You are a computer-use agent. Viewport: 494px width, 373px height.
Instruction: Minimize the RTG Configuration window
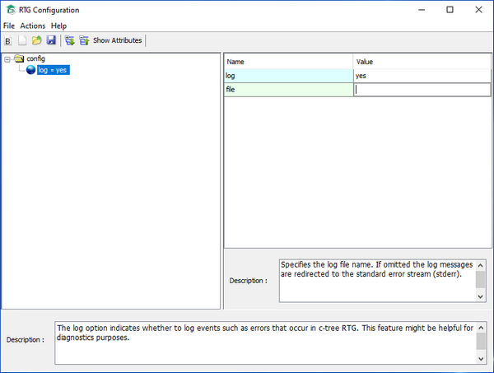point(422,10)
